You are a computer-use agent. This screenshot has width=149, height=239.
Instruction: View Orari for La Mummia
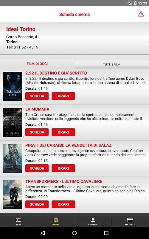[63, 132]
